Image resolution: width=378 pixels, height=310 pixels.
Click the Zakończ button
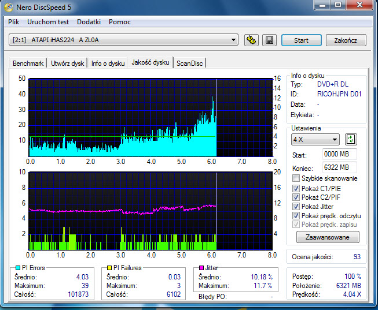click(x=346, y=40)
